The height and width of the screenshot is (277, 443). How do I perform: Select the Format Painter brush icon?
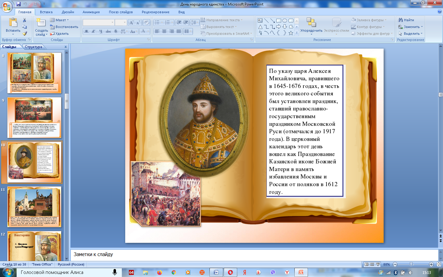click(25, 34)
